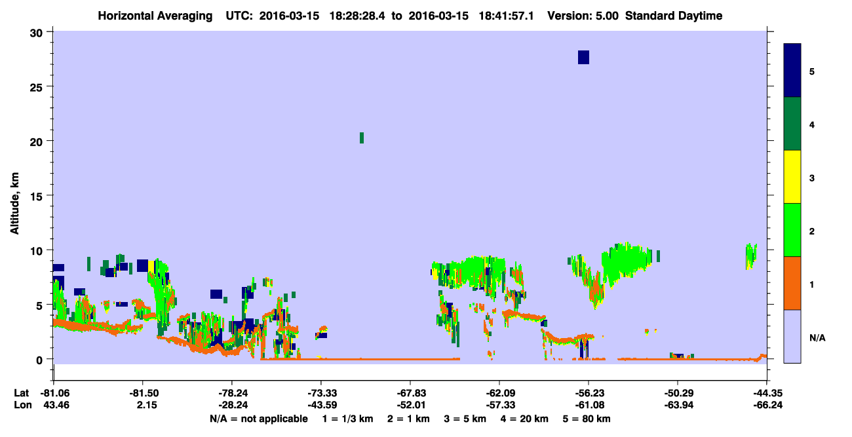The height and width of the screenshot is (437, 852).
Task: Click the 'Lon' row label
Action: (22, 405)
